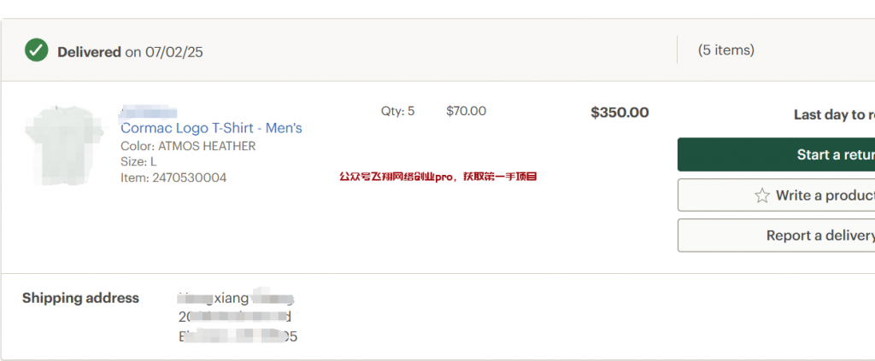
Task: Click the recipient name in shipping address
Action: (x=236, y=298)
